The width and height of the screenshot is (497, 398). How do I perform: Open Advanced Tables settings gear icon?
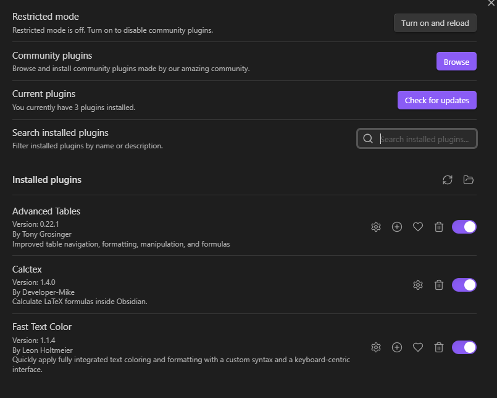tap(376, 227)
